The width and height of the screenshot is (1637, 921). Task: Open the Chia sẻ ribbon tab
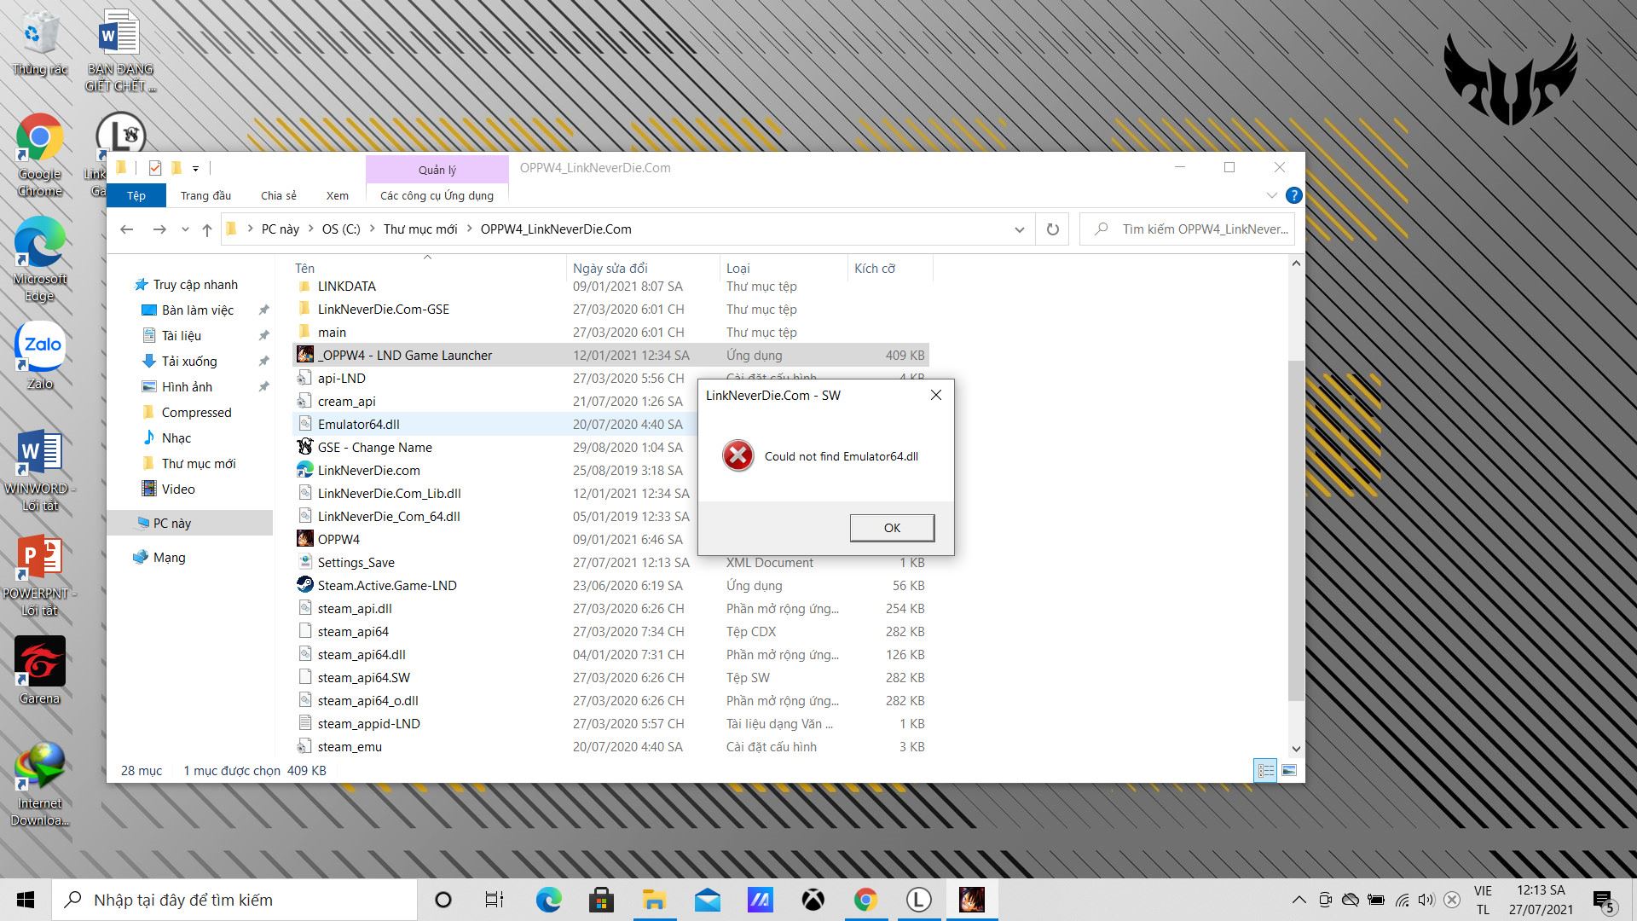tap(278, 195)
